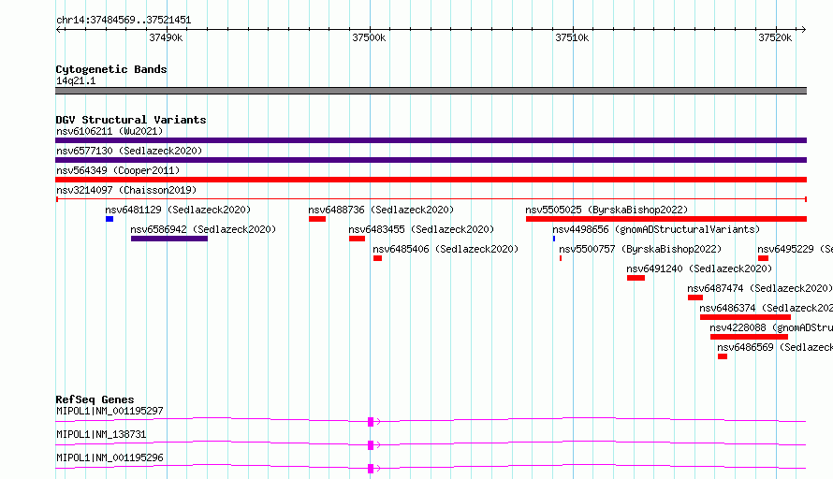Click the nsv6486374 red variant bar
Screen dimensions: 833x479
[745, 317]
